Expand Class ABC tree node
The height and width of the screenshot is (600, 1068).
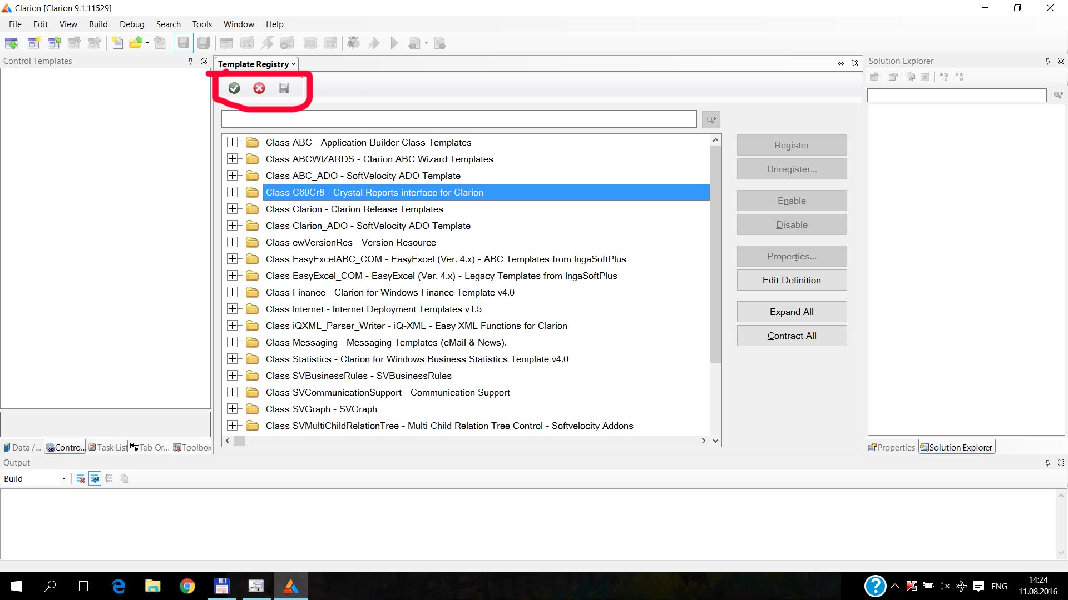233,142
